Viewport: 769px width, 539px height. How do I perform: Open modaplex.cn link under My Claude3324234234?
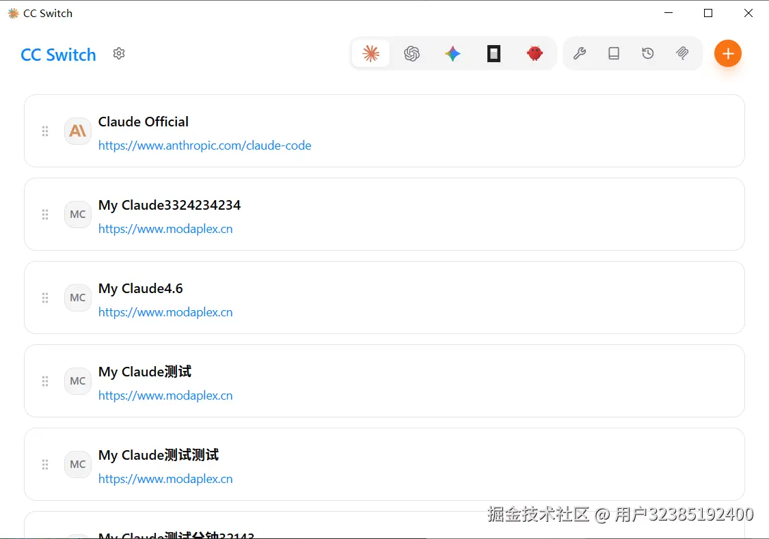[165, 229]
